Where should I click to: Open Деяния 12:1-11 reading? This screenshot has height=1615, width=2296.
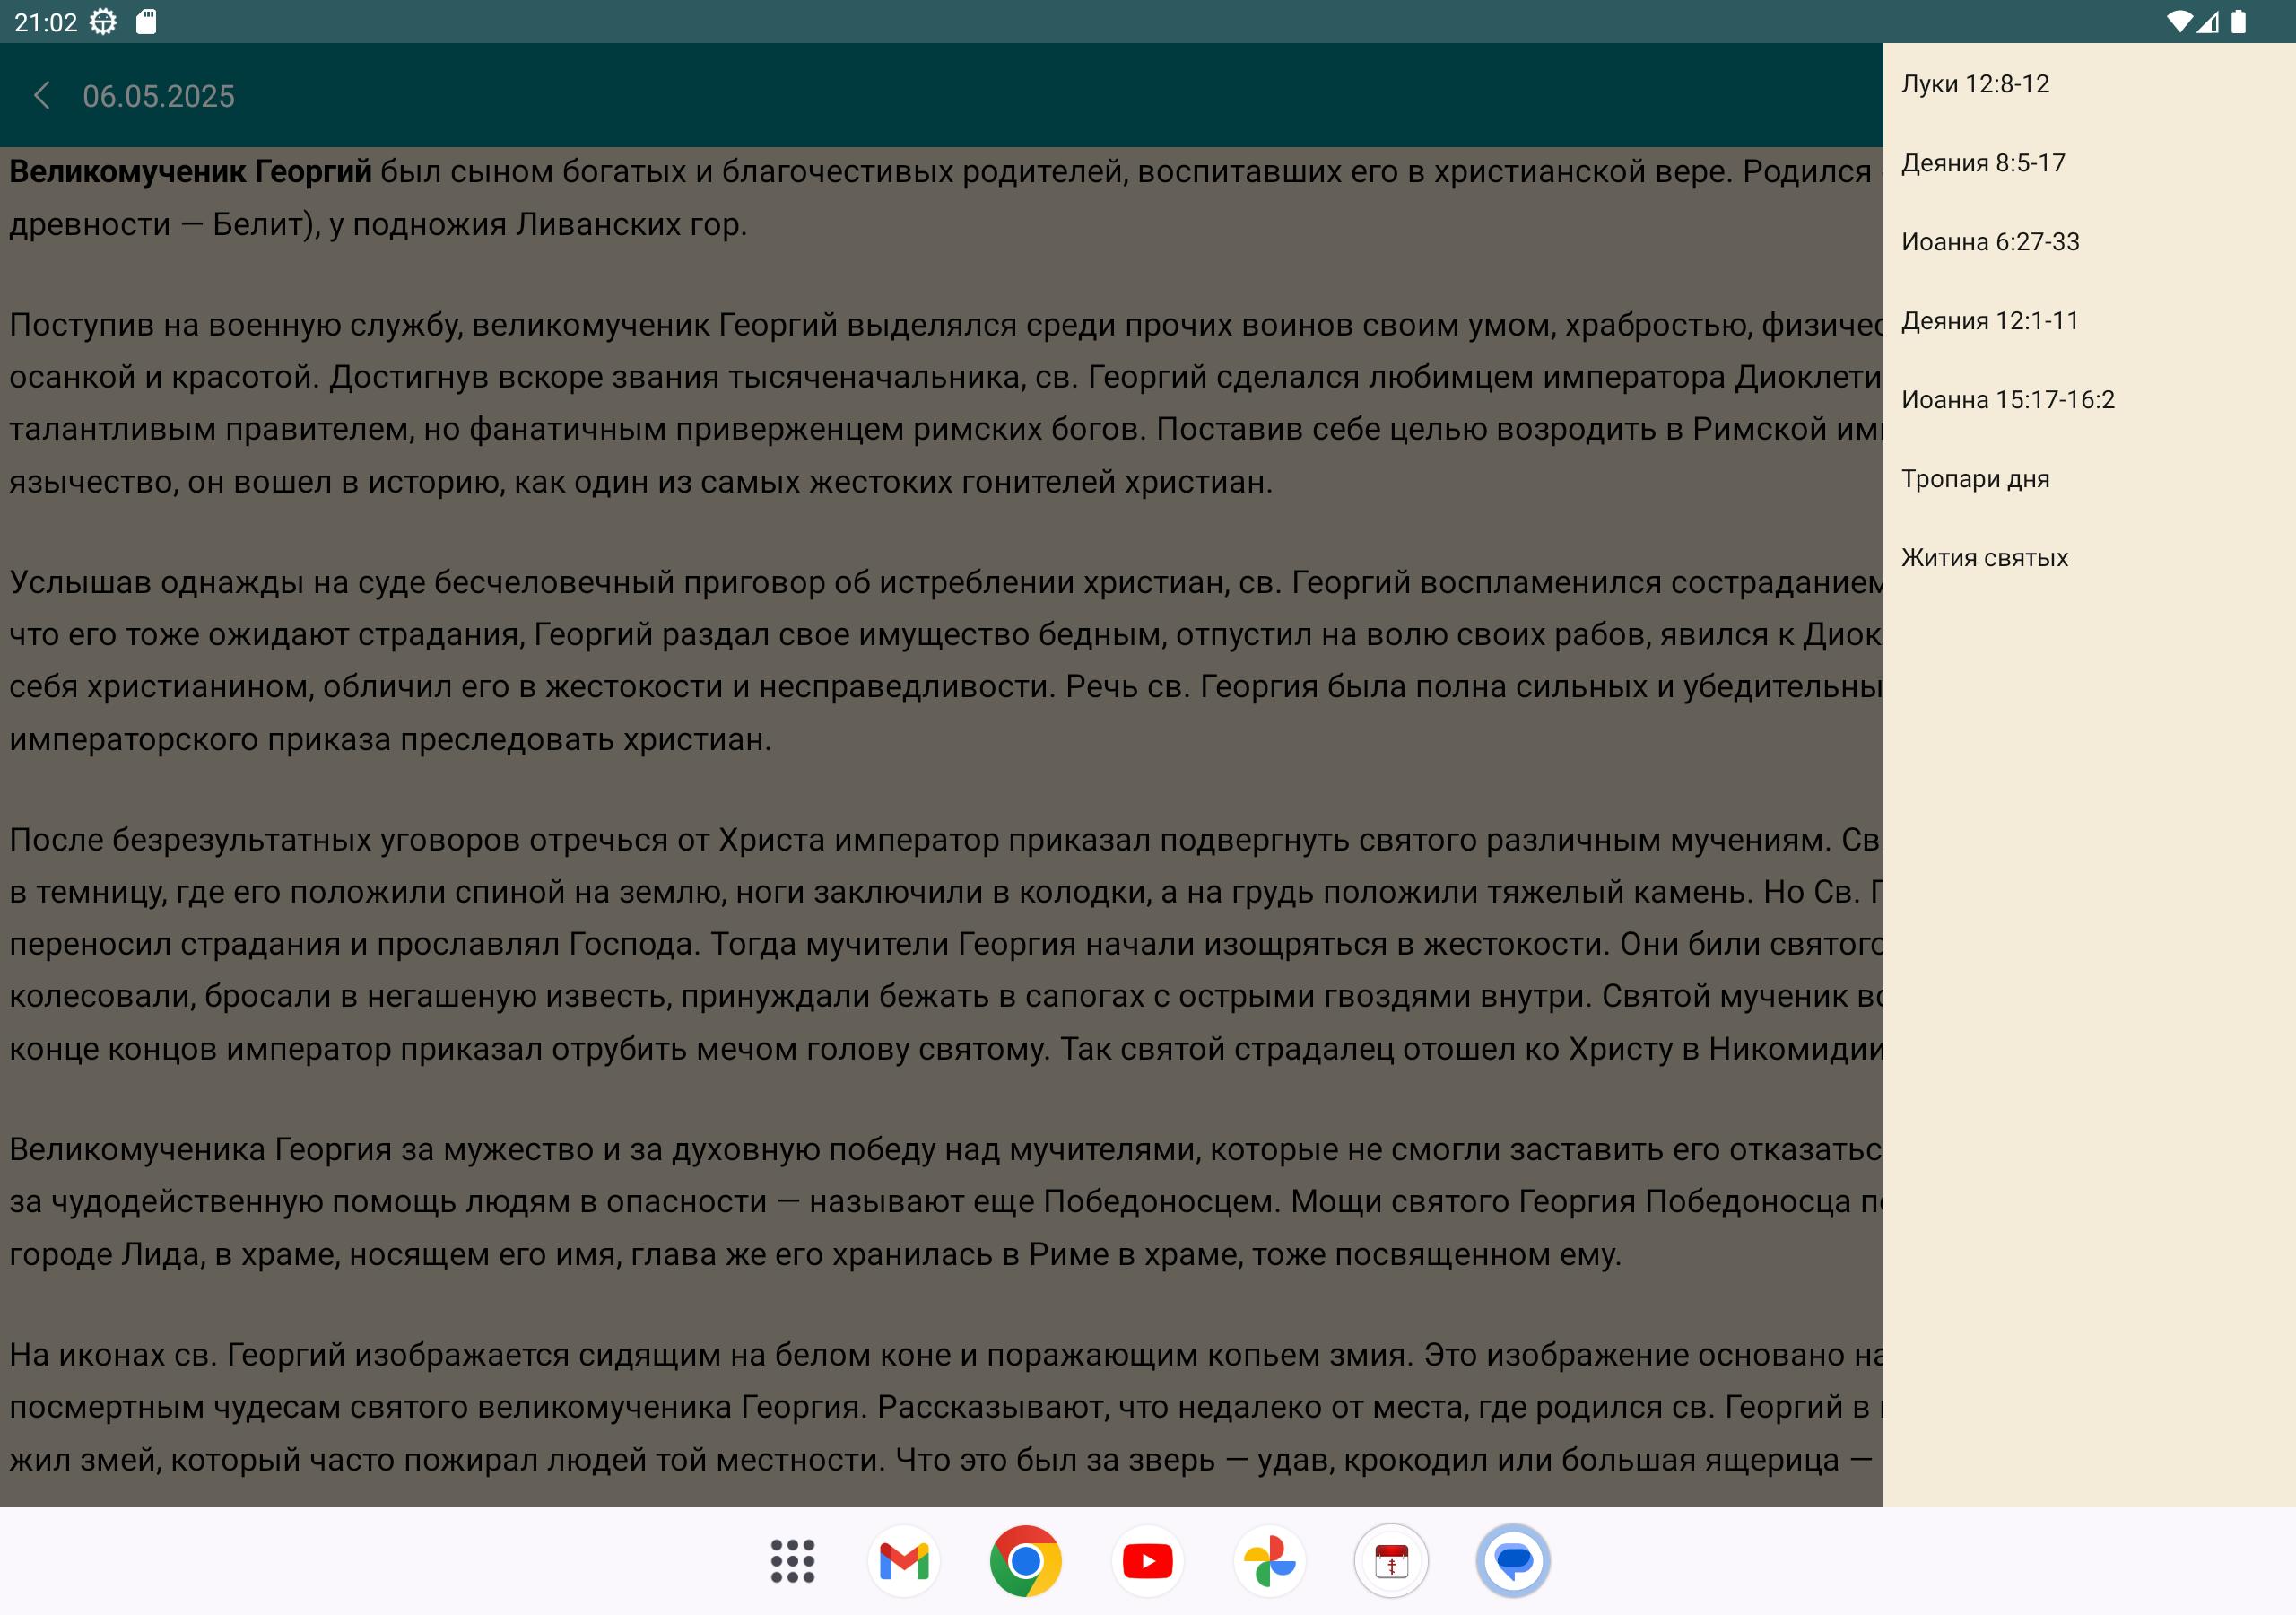(1990, 321)
